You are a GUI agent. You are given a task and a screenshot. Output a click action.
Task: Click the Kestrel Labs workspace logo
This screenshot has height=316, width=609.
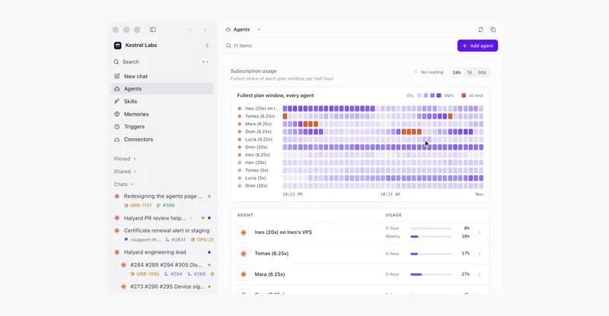point(118,46)
